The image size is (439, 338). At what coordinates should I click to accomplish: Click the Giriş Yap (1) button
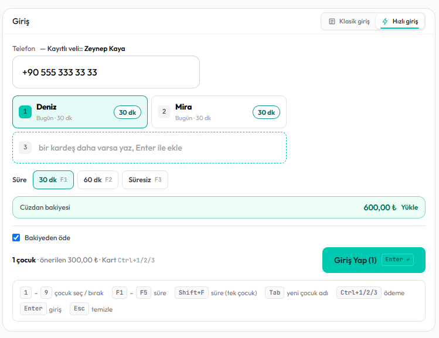pos(374,260)
